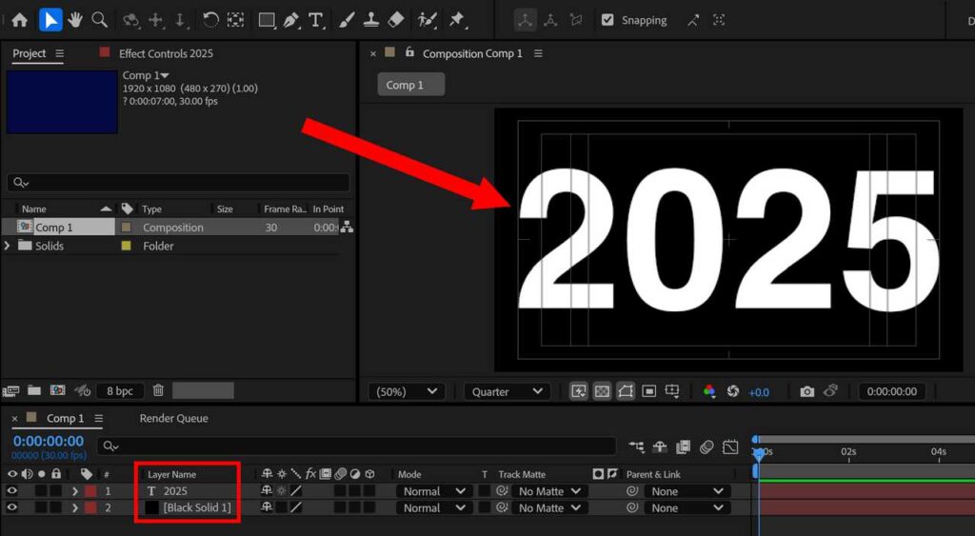Expand Black Solid 1 layer properties
975x536 pixels.
pyautogui.click(x=75, y=508)
